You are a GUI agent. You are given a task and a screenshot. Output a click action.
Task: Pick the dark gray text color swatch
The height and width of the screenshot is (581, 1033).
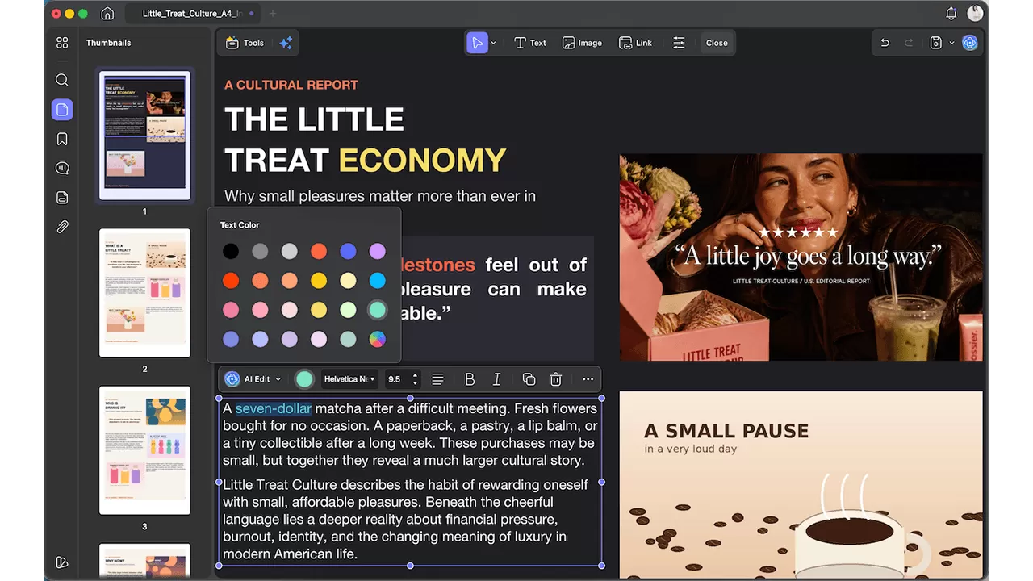(x=260, y=252)
